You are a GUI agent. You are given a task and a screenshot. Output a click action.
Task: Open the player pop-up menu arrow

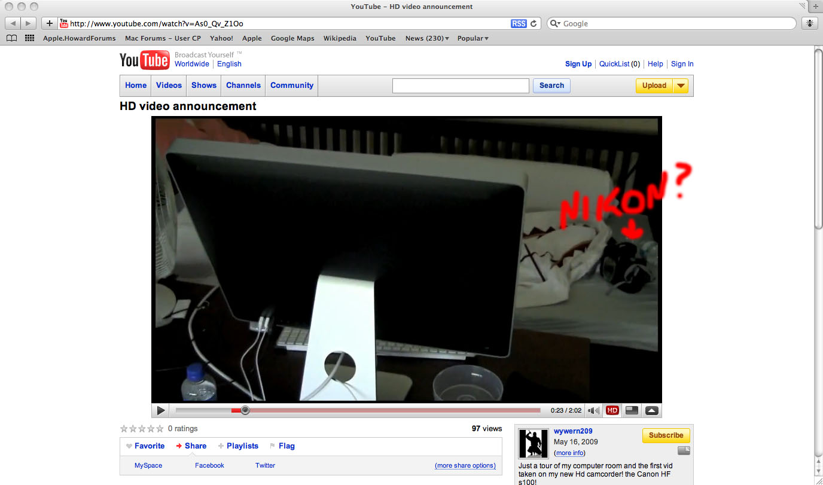point(652,411)
